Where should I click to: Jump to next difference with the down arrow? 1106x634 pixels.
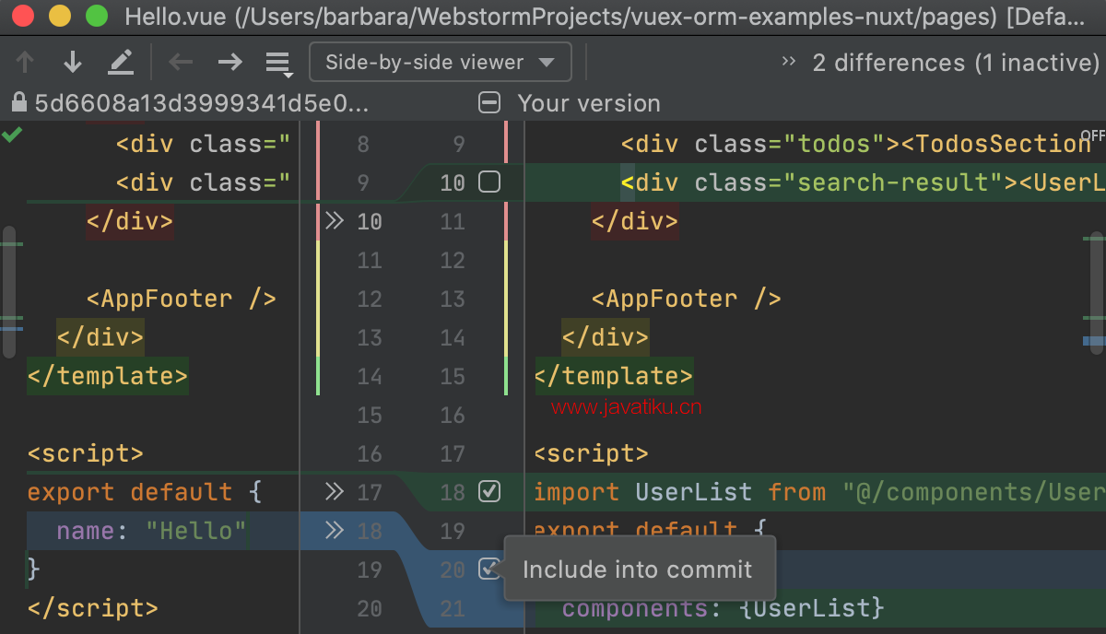(73, 62)
